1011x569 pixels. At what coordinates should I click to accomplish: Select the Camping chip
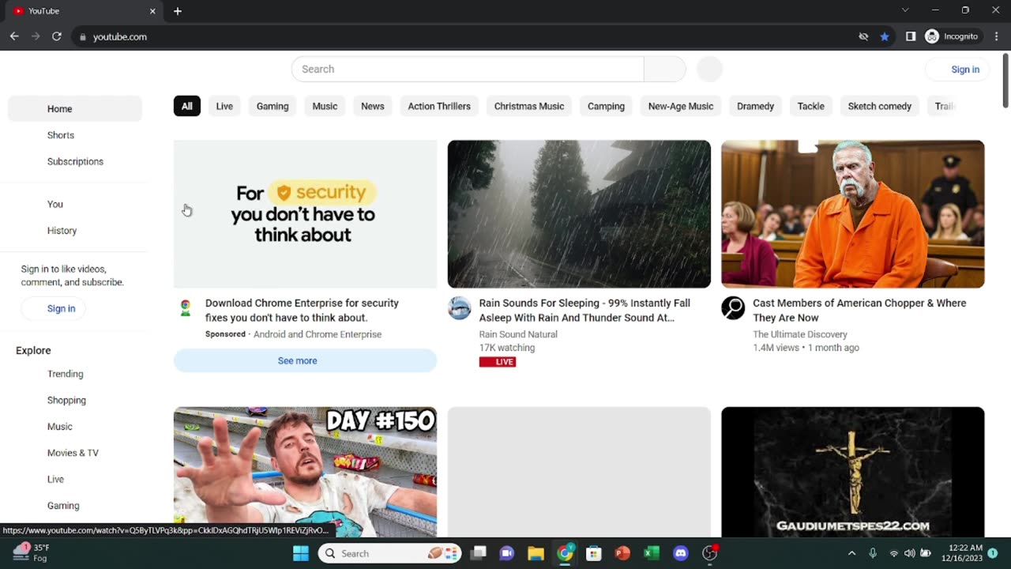click(606, 106)
